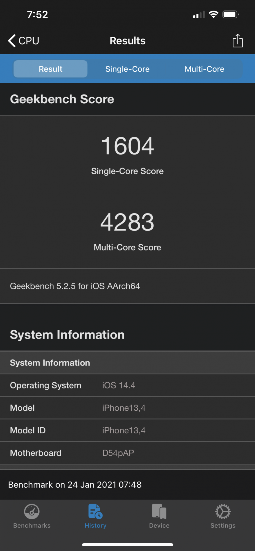Tap the Wi-Fi status icon

(x=214, y=14)
